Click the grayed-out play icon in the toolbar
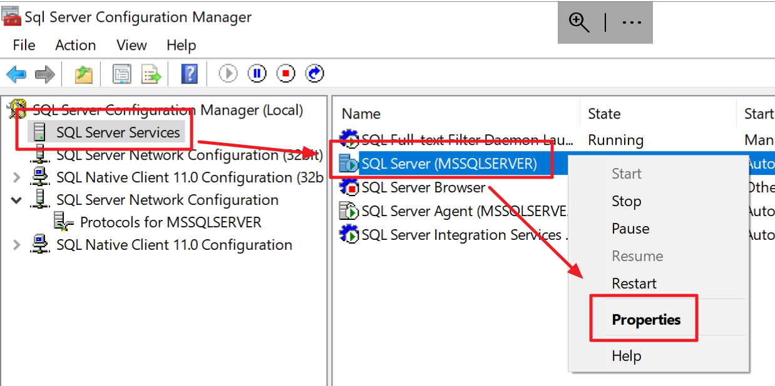The image size is (775, 386). 227,73
